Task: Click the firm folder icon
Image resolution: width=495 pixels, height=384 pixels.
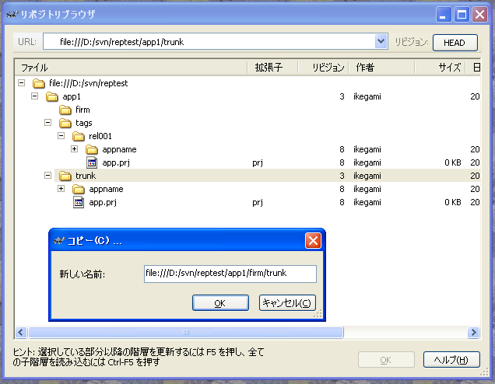Action: click(65, 110)
